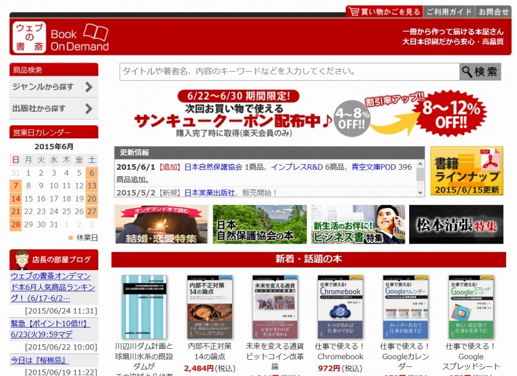Select highlighted calendar date 21
517x376 pixels.
pyautogui.click(x=16, y=211)
